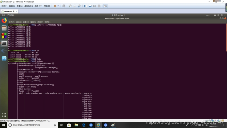Open the colored blocks app in dock
This screenshot has width=227, height=128.
pyautogui.click(x=4, y=36)
